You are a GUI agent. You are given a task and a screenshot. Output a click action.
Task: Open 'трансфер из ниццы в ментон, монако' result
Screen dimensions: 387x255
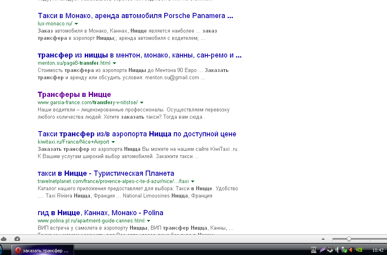click(x=139, y=55)
